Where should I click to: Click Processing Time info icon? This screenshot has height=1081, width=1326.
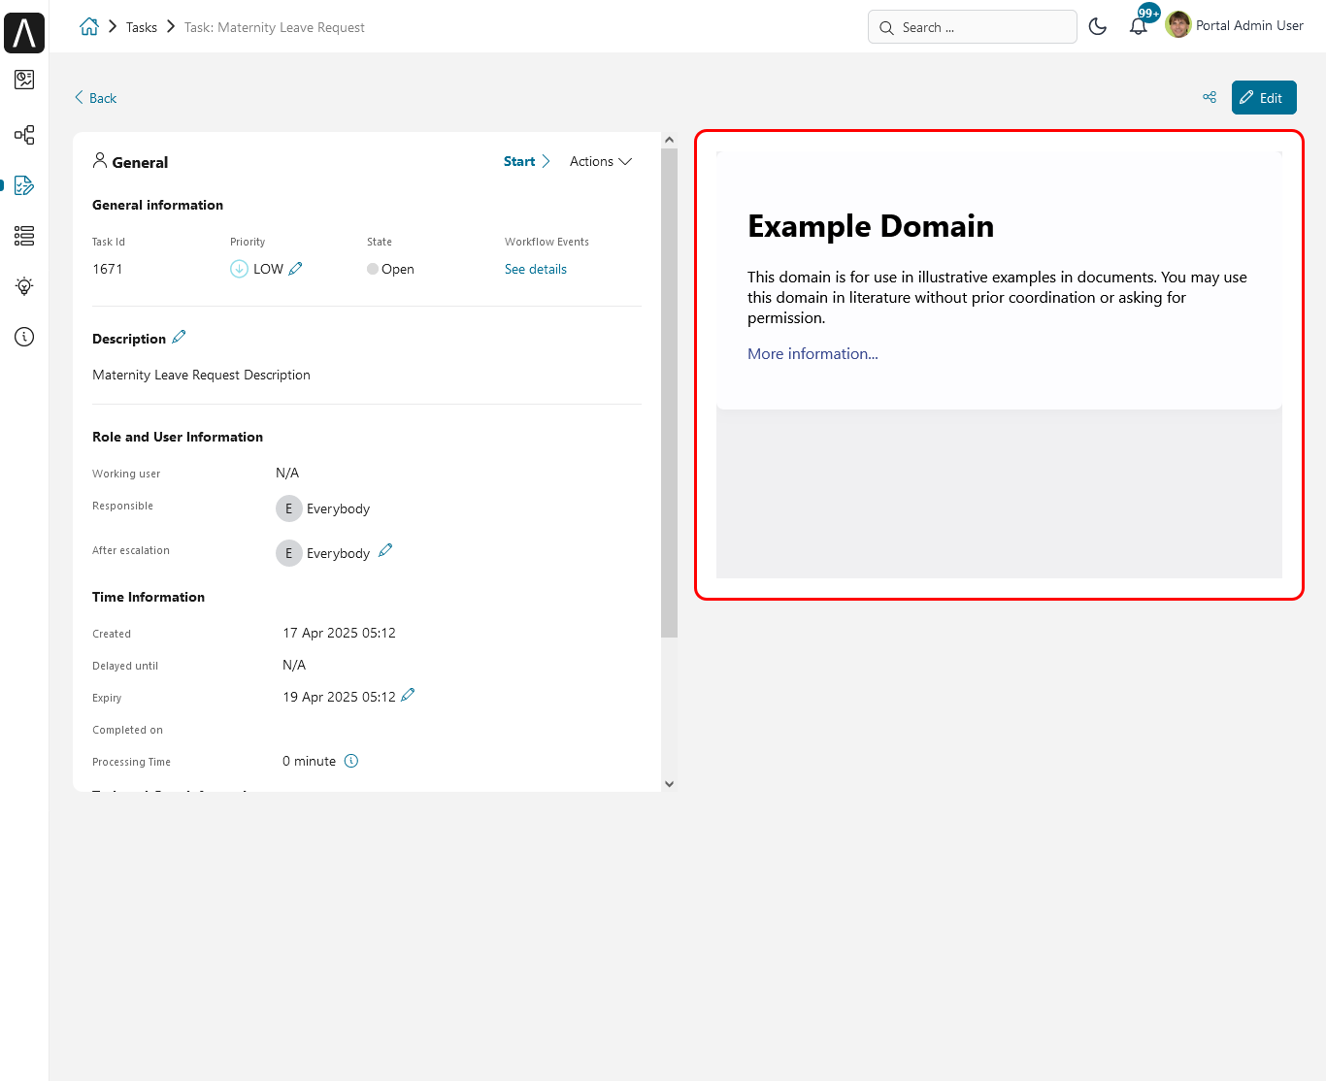click(351, 761)
